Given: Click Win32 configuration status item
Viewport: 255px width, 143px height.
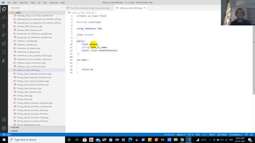Looking at the screenshot, I should tap(212, 135).
